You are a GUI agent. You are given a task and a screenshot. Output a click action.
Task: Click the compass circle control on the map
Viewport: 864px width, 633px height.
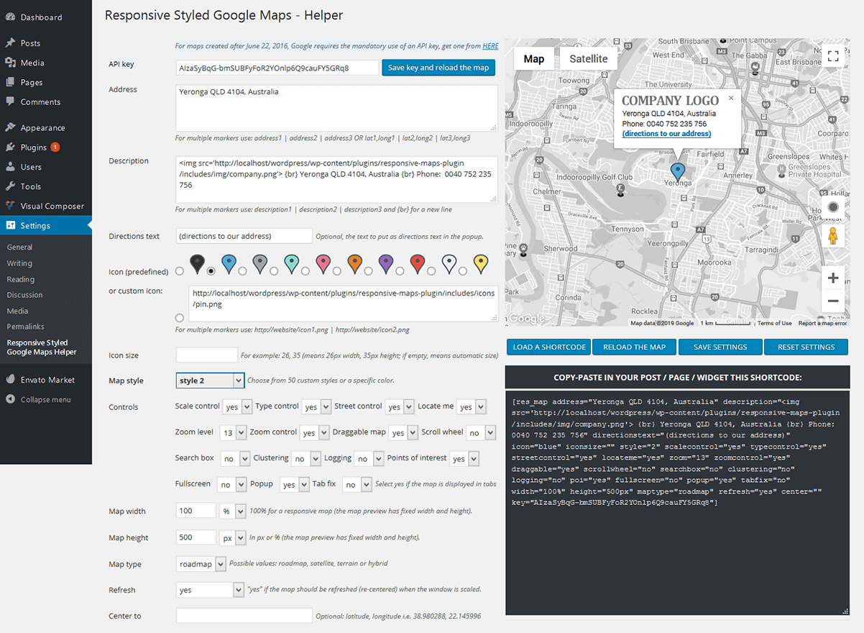(832, 206)
